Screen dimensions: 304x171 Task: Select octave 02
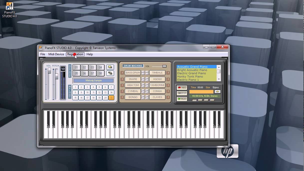84,67
